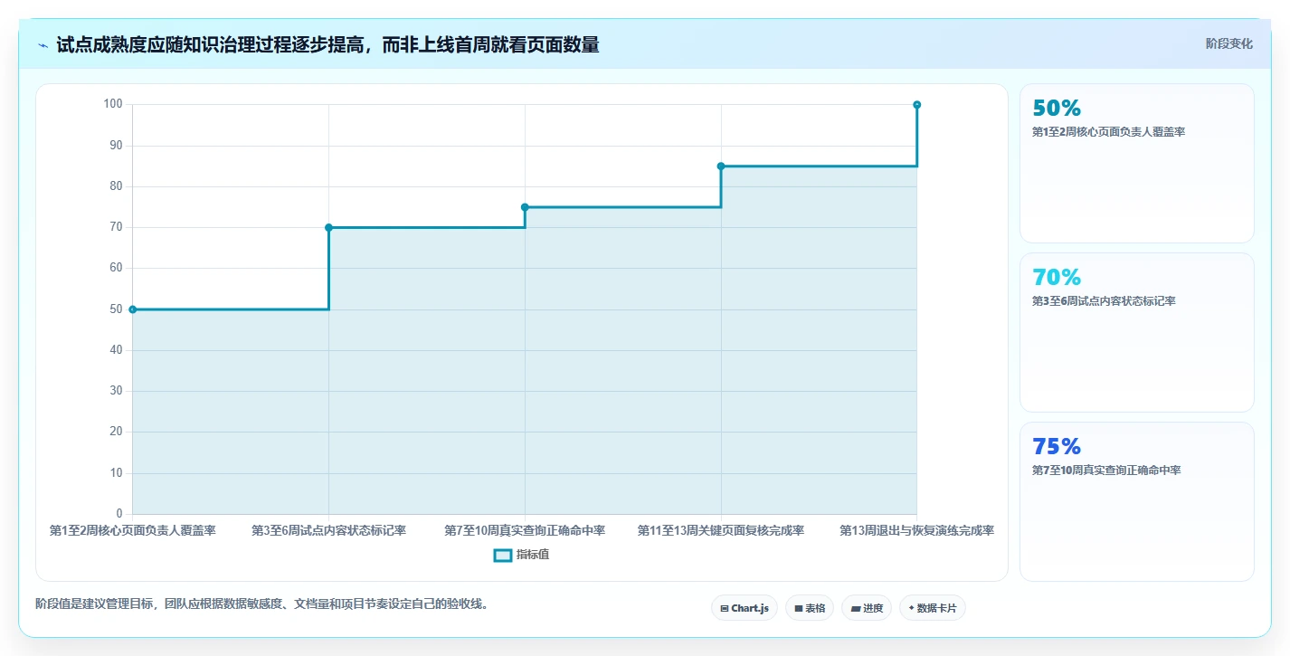The height and width of the screenshot is (656, 1290).
Task: Click the lightning icon before the title
Action: tap(43, 44)
